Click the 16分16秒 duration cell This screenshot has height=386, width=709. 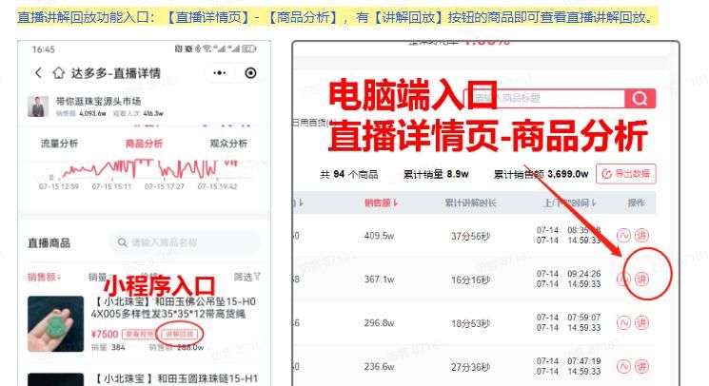click(x=470, y=280)
